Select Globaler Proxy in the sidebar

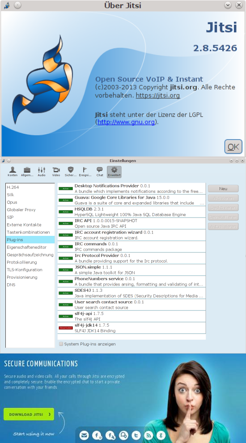tap(30, 209)
